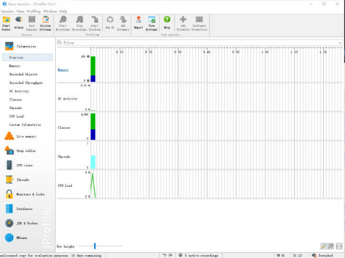
Task: Select Custom Telemetries item
Action: (x=25, y=125)
